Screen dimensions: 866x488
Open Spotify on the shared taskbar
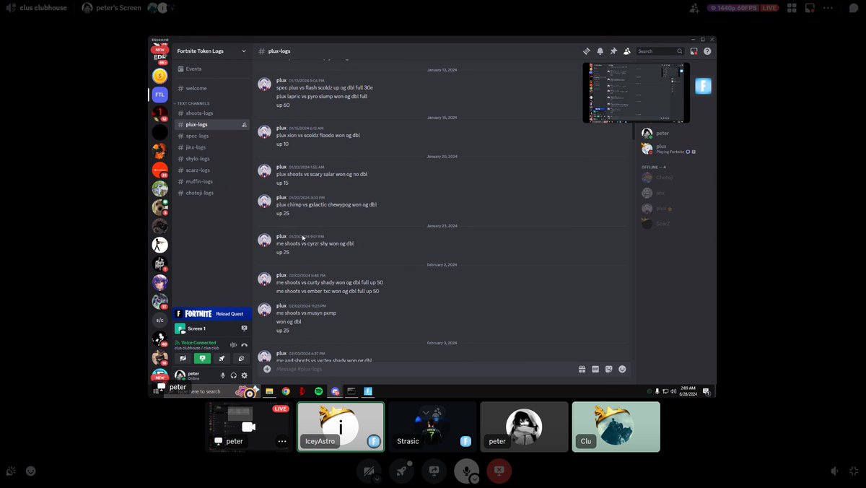tap(318, 391)
